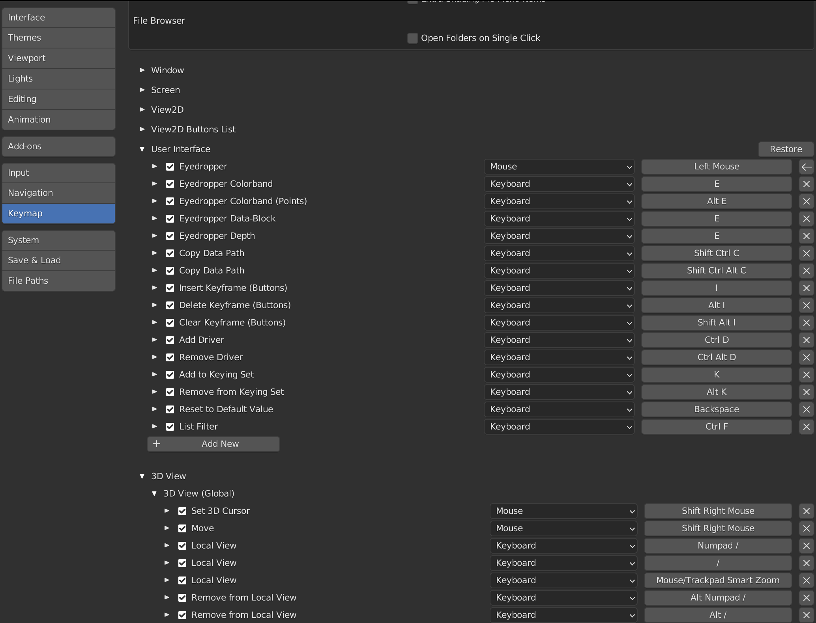Restore Left Mouse binding using the back arrow icon
Viewport: 816px width, 623px height.
coord(807,167)
